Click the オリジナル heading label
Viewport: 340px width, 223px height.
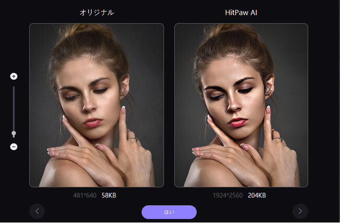(97, 13)
